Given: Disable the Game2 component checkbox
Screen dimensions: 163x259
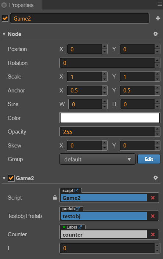Looking at the screenshot, I should click(x=11, y=178).
